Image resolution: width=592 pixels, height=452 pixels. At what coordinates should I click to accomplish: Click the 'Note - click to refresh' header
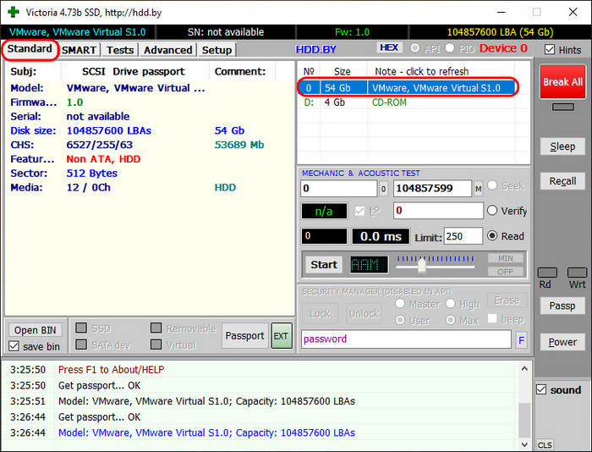(x=422, y=71)
